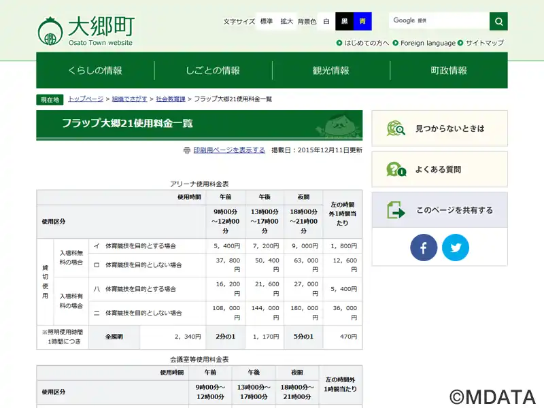Image resolution: width=544 pixels, height=408 pixels.
Task: Open the しごとの情報 menu
Action: 213,71
